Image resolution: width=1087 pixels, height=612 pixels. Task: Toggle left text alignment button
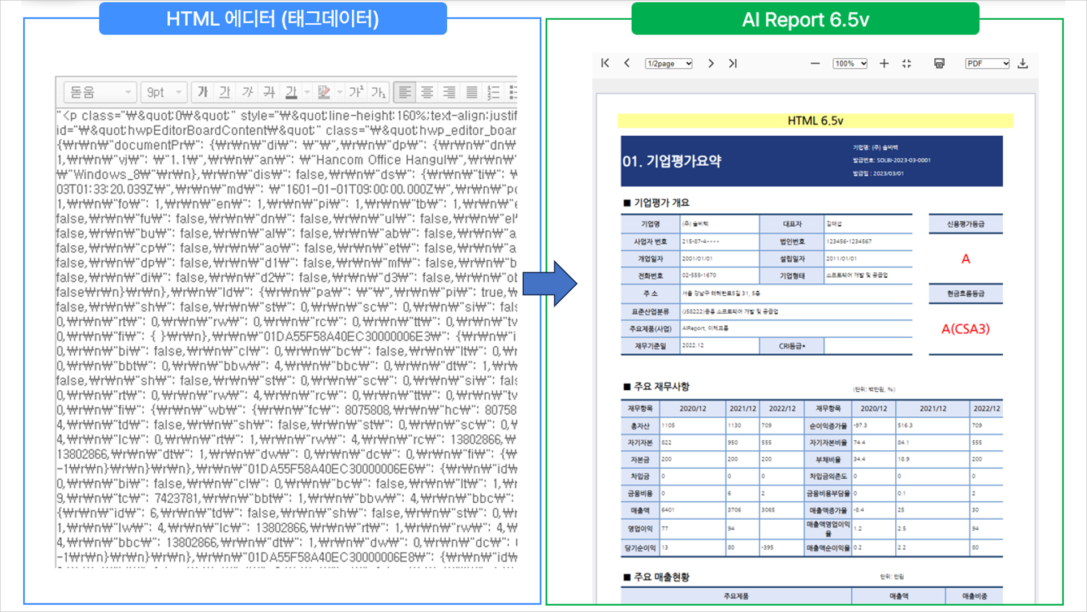pos(404,92)
